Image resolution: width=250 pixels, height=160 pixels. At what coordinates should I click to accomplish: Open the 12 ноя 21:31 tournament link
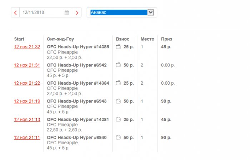pos(27,65)
